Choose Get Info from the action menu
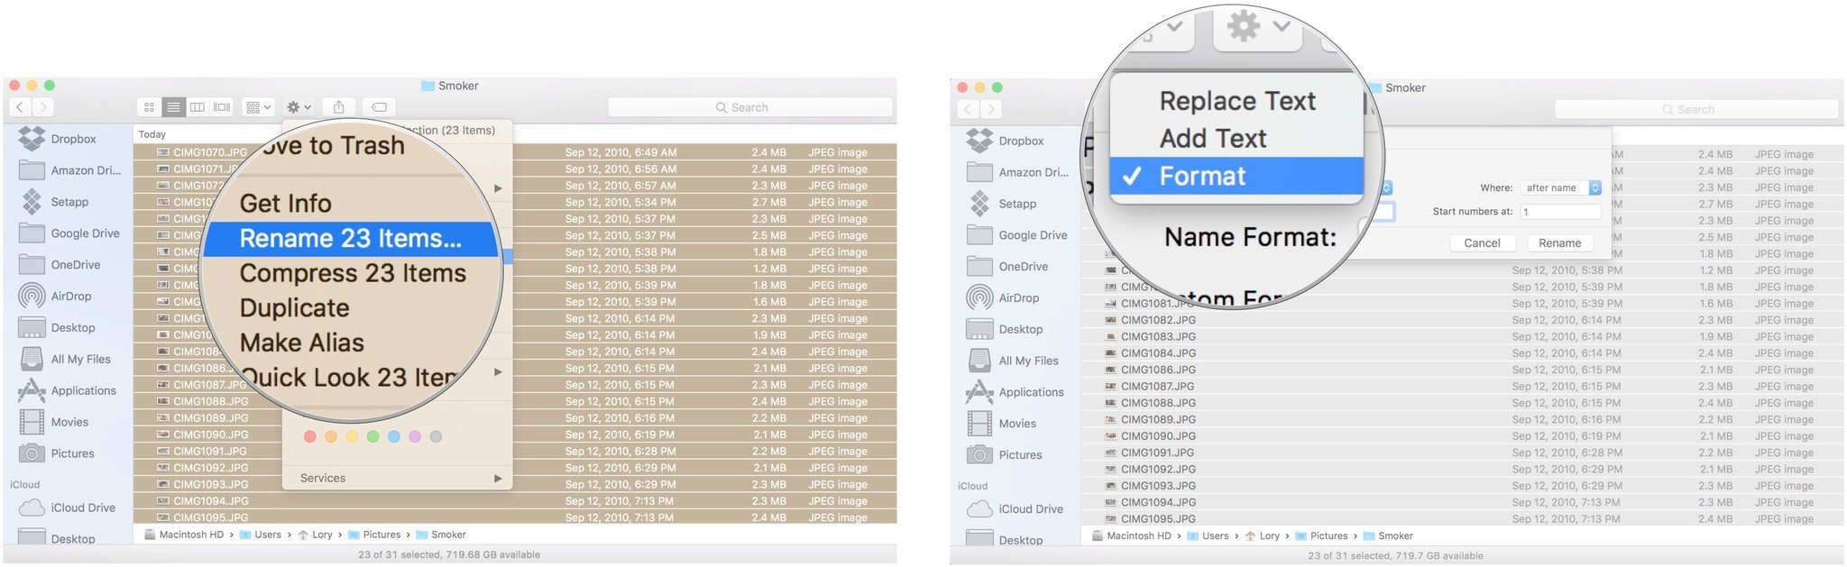1847x567 pixels. click(x=285, y=204)
